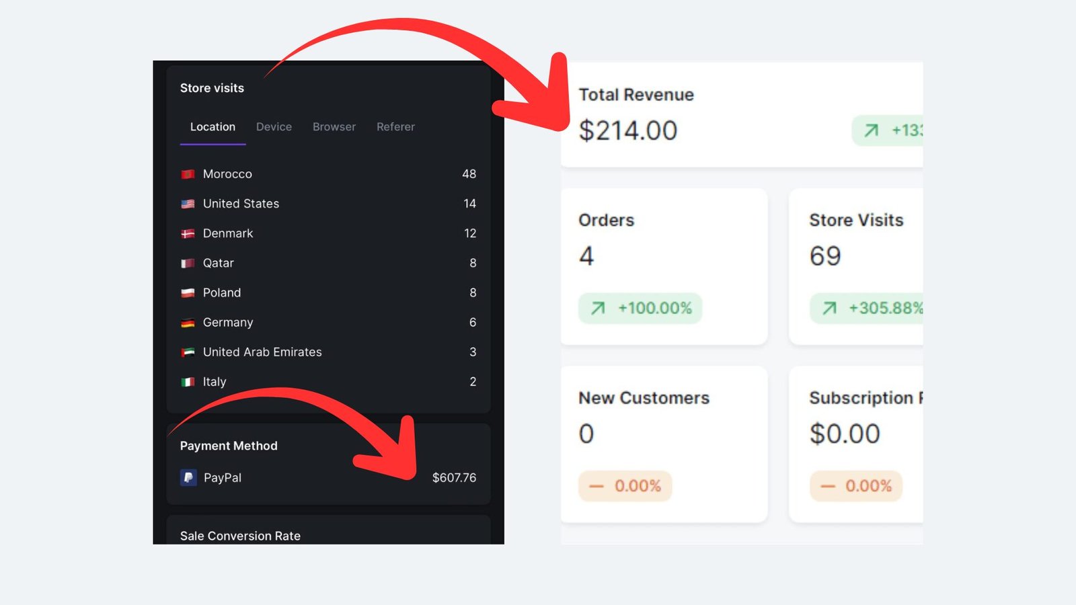Select the United Arab Emirates row
This screenshot has width=1076, height=605.
328,352
